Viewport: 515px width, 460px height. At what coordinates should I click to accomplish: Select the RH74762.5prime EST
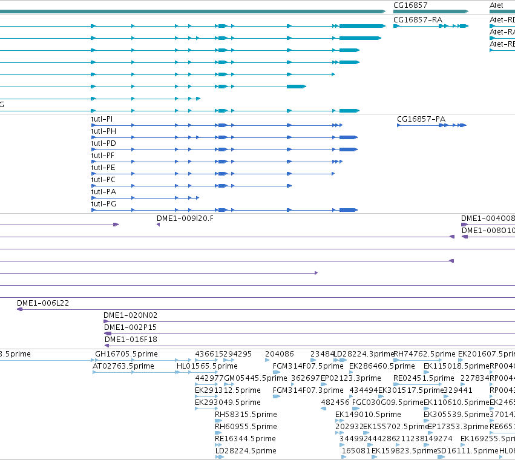coord(418,361)
